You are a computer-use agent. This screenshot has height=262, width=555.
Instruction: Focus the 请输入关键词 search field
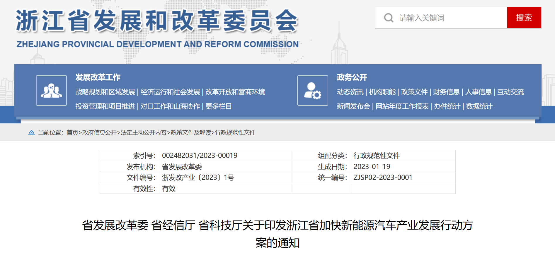(451, 18)
